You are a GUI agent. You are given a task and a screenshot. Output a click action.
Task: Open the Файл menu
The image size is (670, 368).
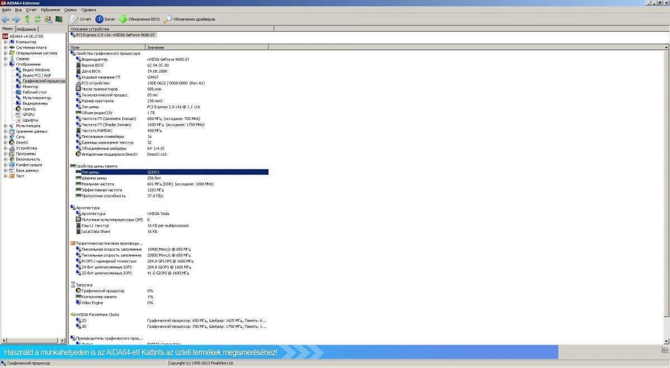pyautogui.click(x=6, y=9)
